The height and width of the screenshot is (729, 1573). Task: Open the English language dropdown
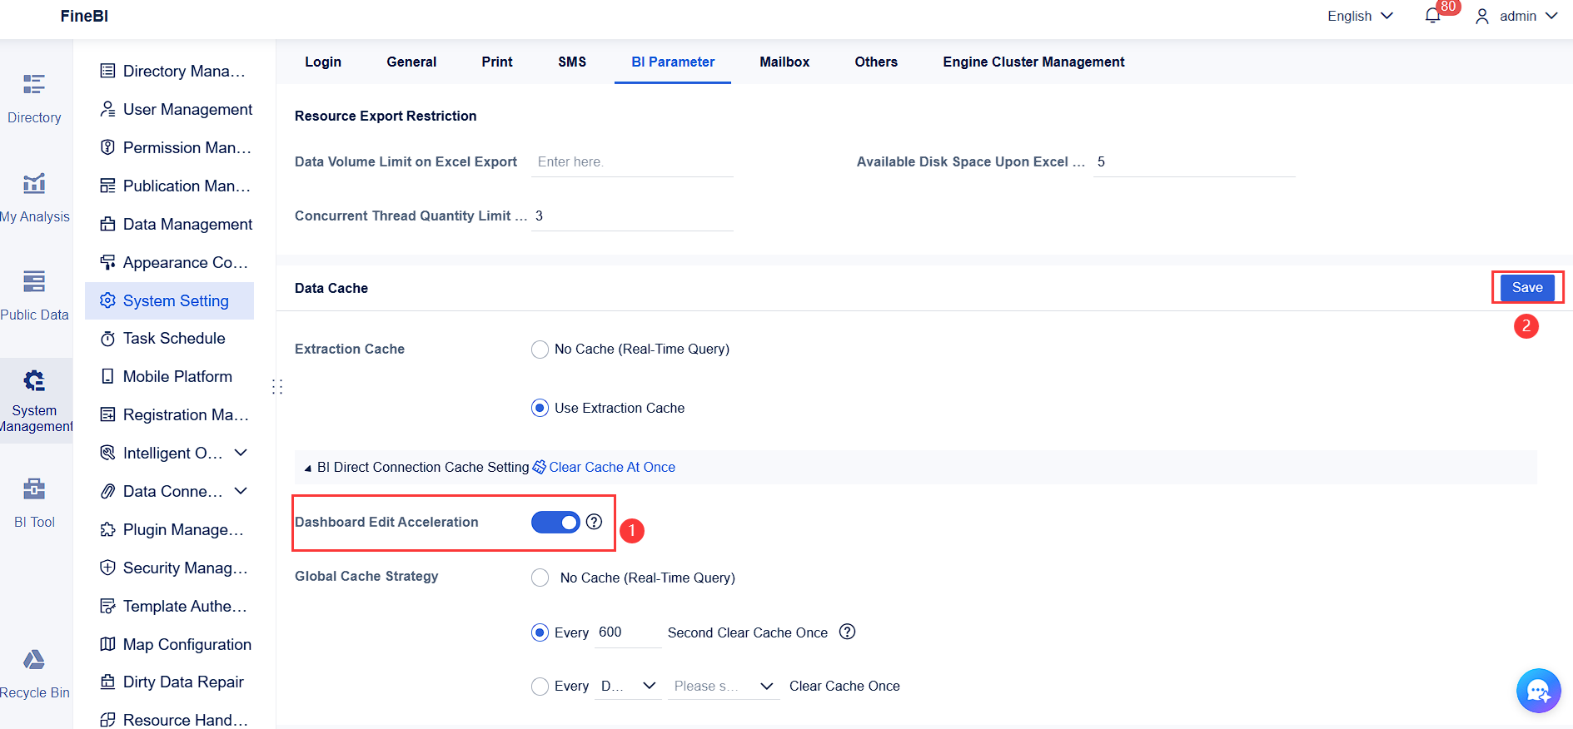pyautogui.click(x=1360, y=16)
